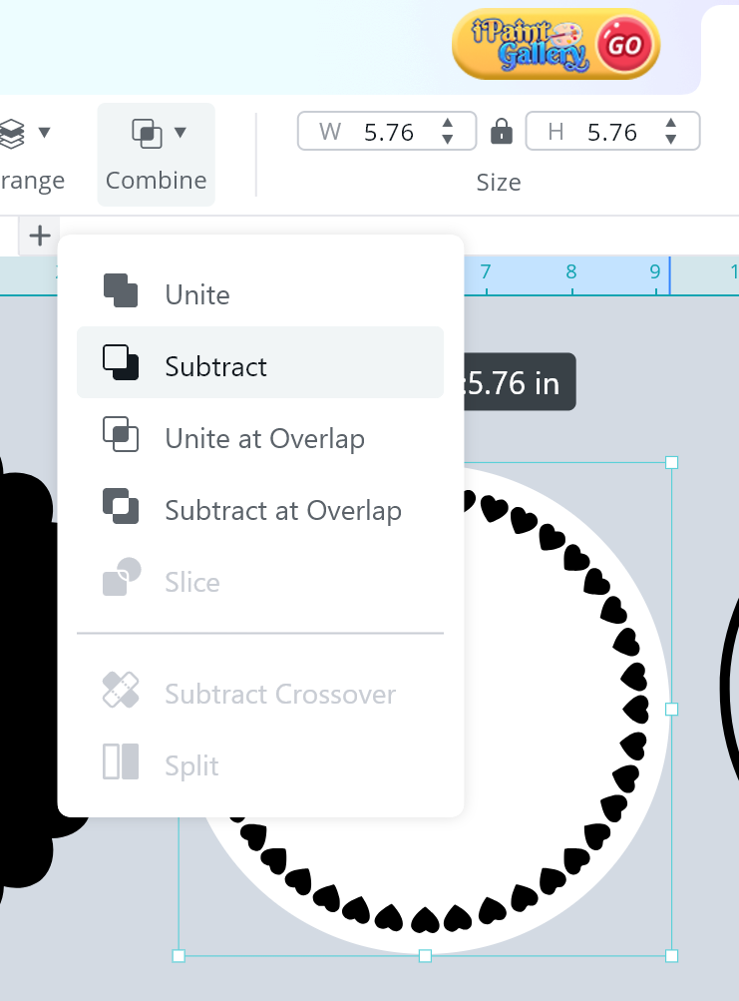
Task: Decrease height with down stepper arrow
Action: [671, 139]
